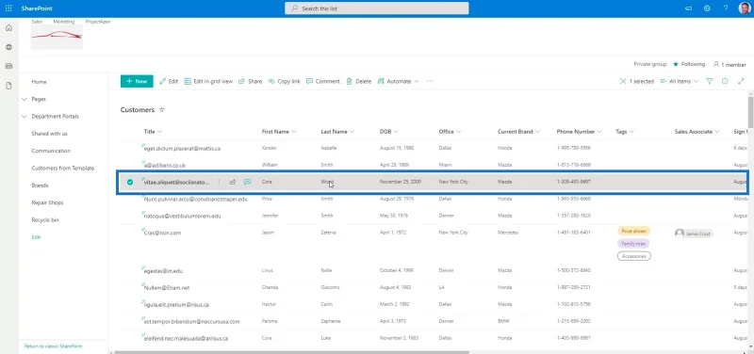Open the Settings gear in the header
Screen dimensions: 754x354
coord(707,8)
